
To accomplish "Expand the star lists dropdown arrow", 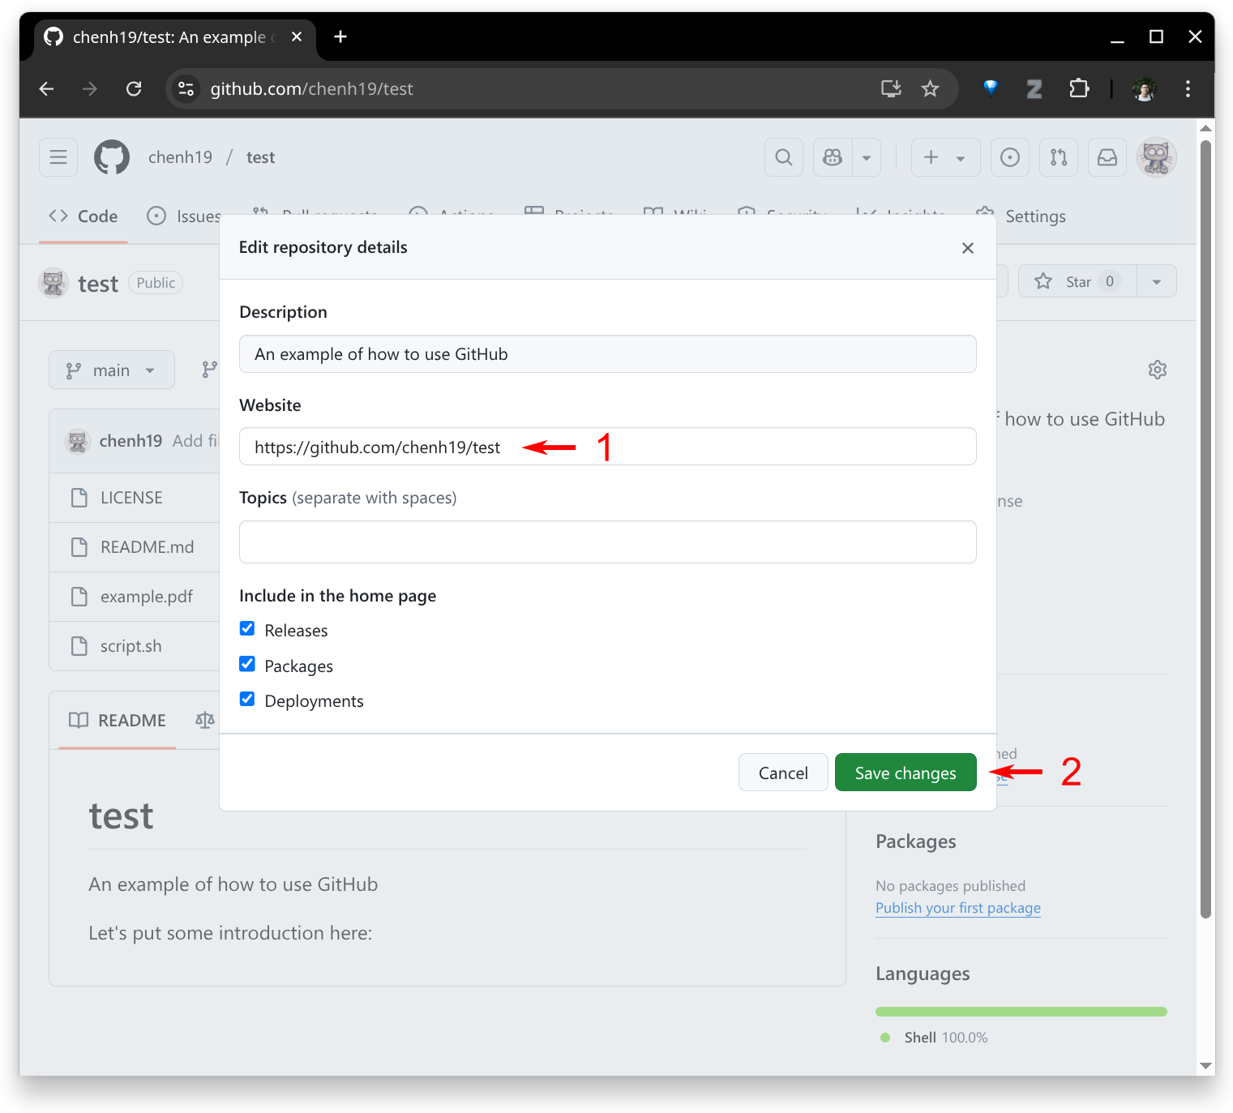I will tap(1157, 281).
